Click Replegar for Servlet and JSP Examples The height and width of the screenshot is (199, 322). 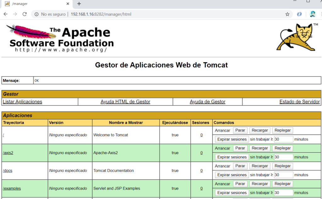point(283,184)
